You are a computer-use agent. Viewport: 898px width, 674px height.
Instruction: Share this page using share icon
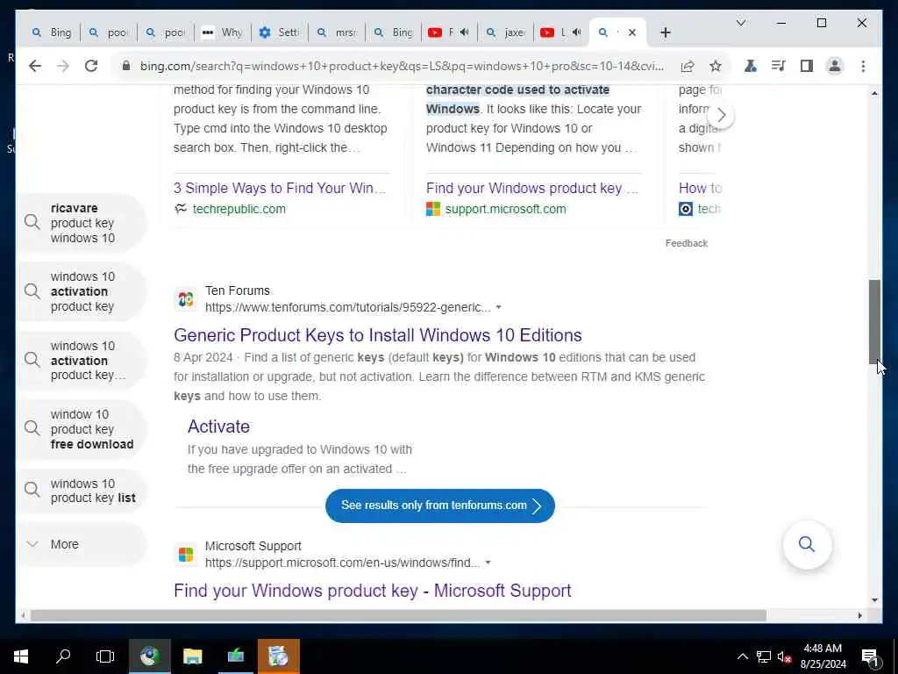688,66
